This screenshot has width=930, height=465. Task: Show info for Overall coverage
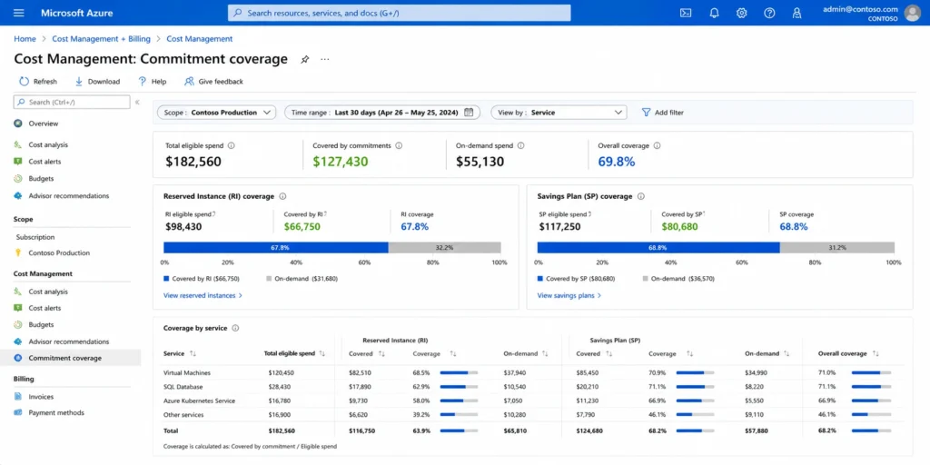point(658,145)
